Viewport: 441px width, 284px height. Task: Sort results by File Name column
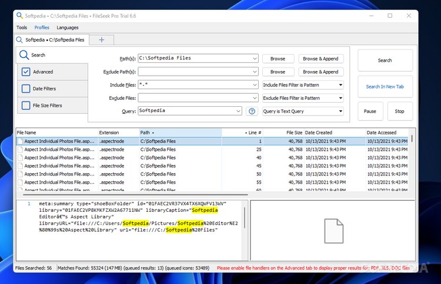57,133
